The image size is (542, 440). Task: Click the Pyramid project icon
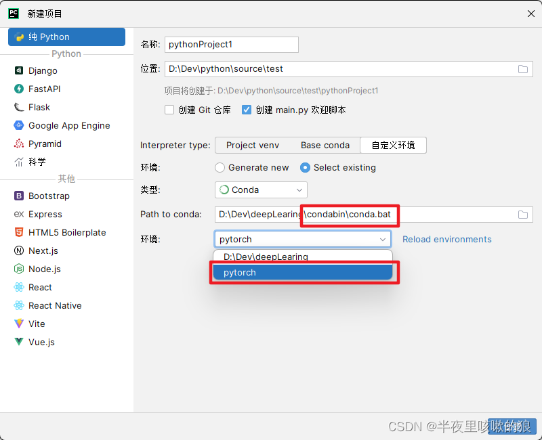tap(19, 144)
